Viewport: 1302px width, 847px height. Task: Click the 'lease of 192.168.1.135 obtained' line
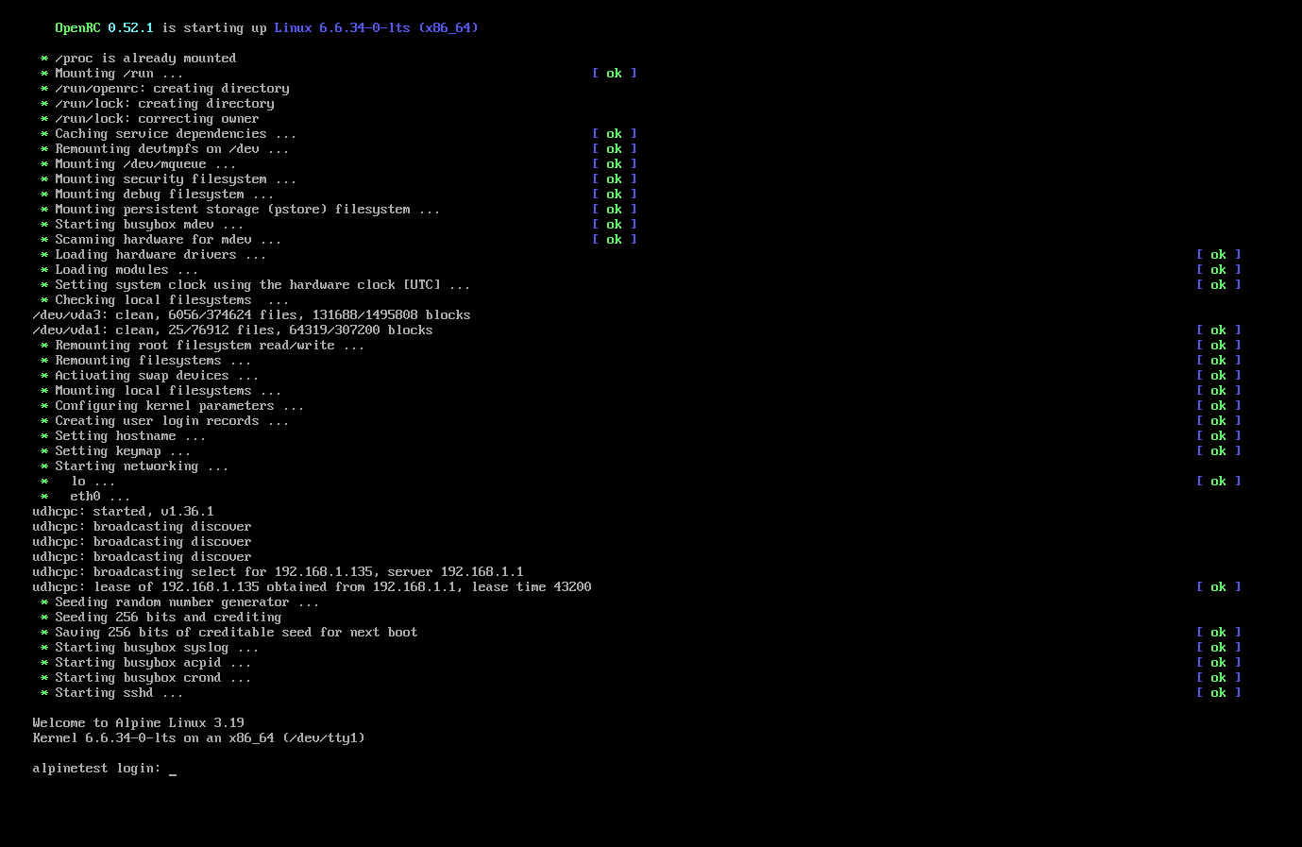point(312,587)
